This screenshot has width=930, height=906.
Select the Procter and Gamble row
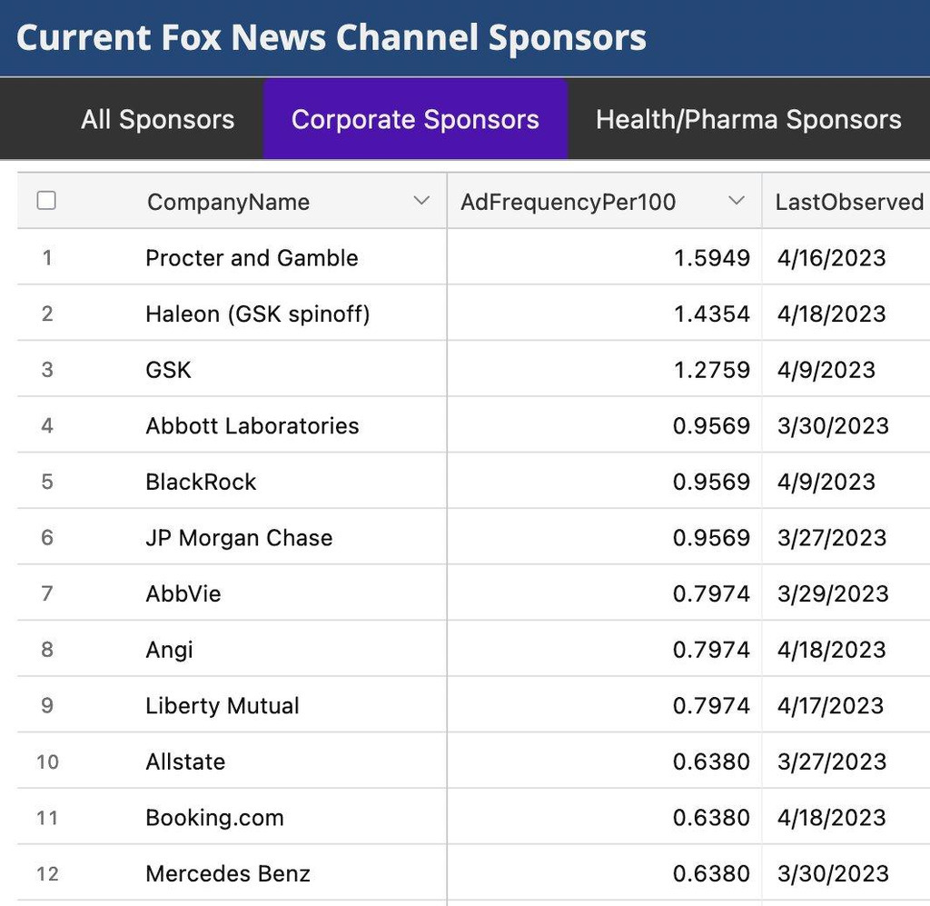click(252, 258)
